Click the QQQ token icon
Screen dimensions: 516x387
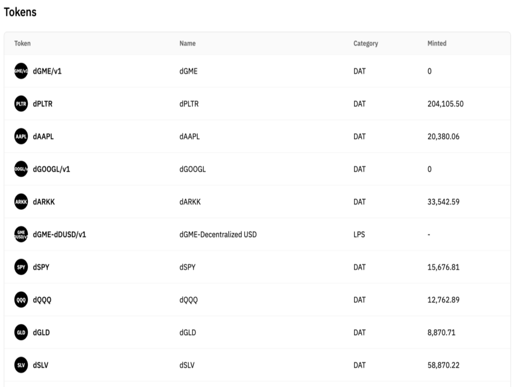(x=21, y=300)
